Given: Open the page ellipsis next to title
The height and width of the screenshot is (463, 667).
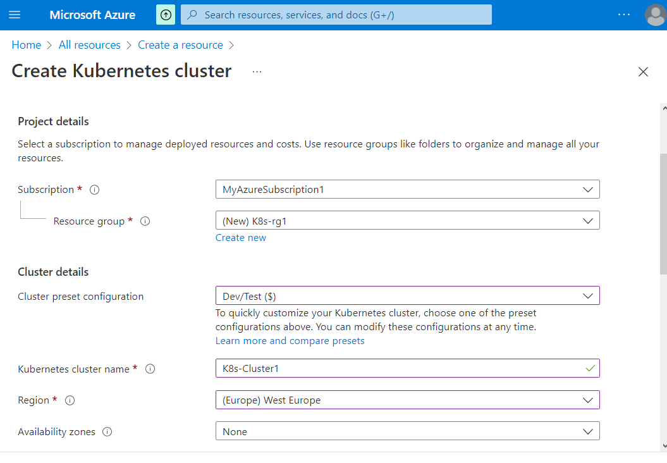Looking at the screenshot, I should pyautogui.click(x=257, y=71).
